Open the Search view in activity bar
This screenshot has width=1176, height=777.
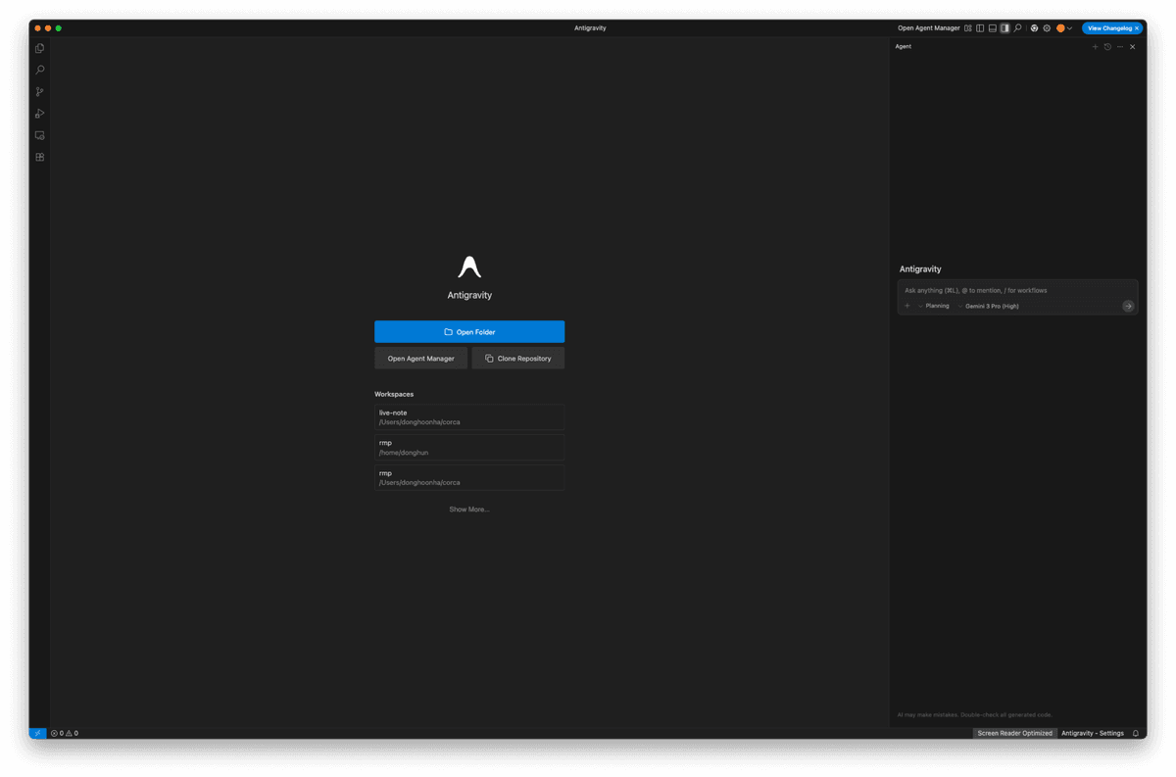[x=39, y=71]
